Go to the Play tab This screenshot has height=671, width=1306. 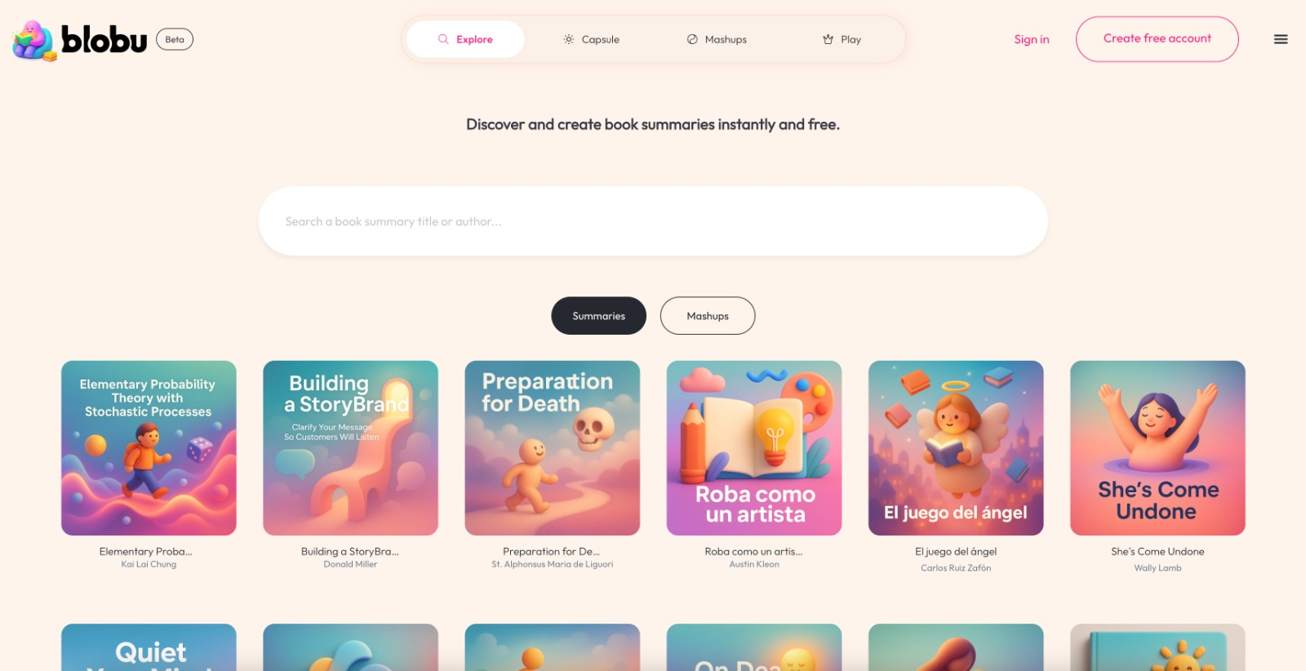[842, 39]
